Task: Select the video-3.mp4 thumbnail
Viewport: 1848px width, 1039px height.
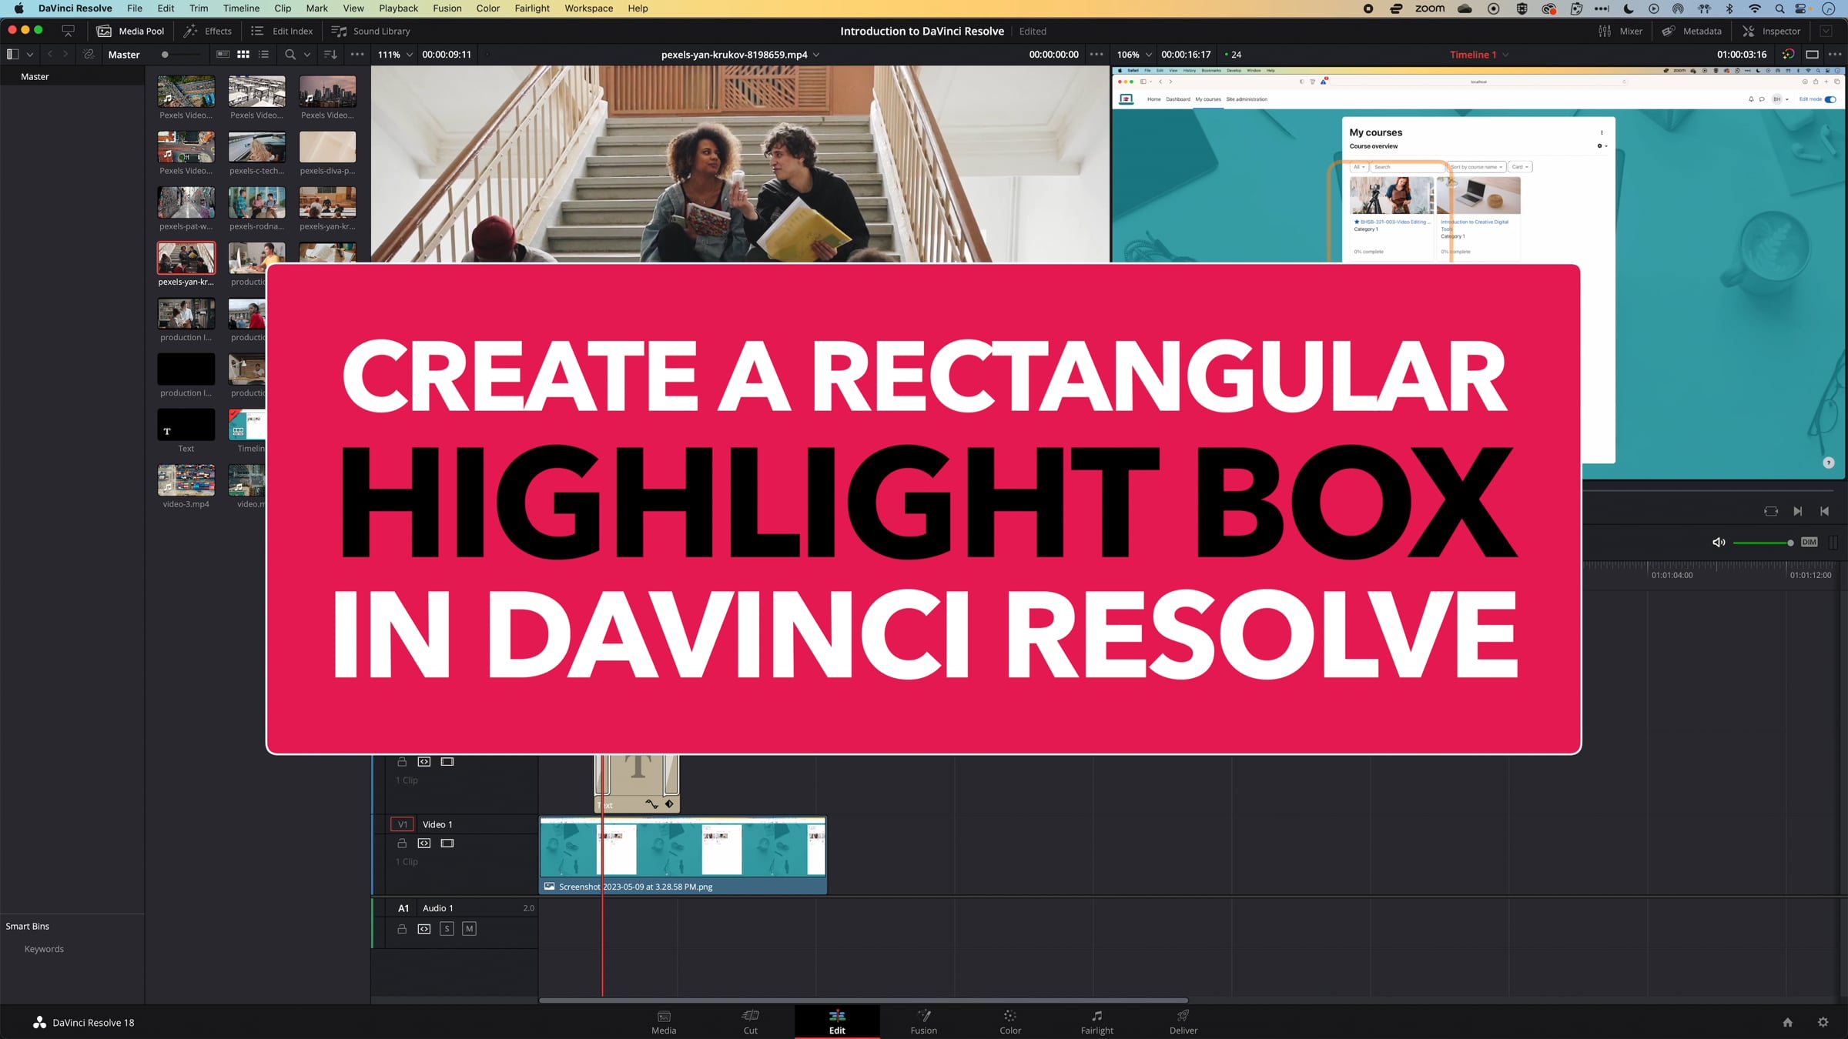Action: tap(186, 480)
